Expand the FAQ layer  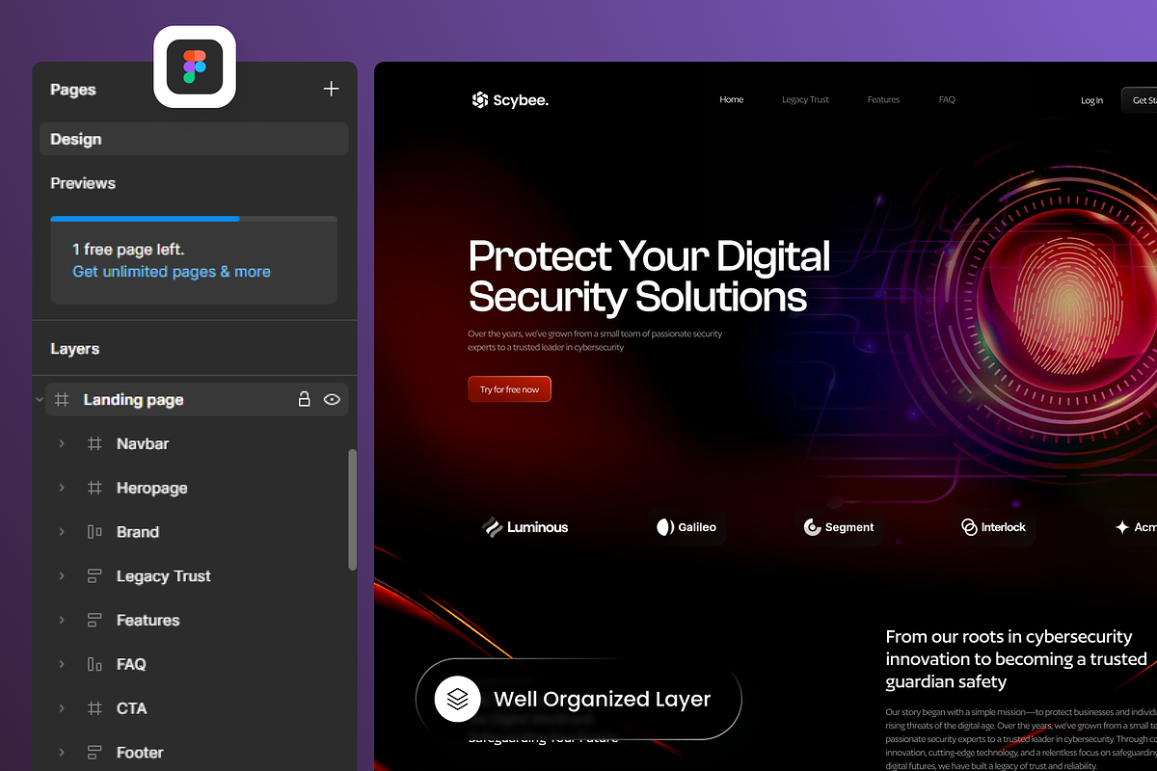[x=62, y=664]
